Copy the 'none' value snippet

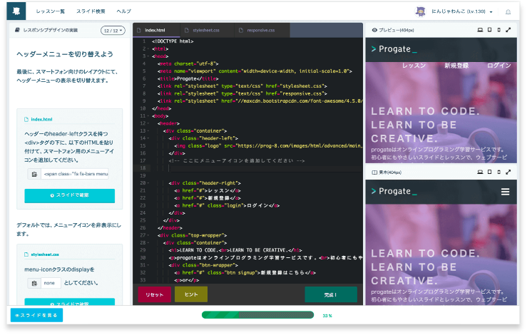tap(34, 283)
